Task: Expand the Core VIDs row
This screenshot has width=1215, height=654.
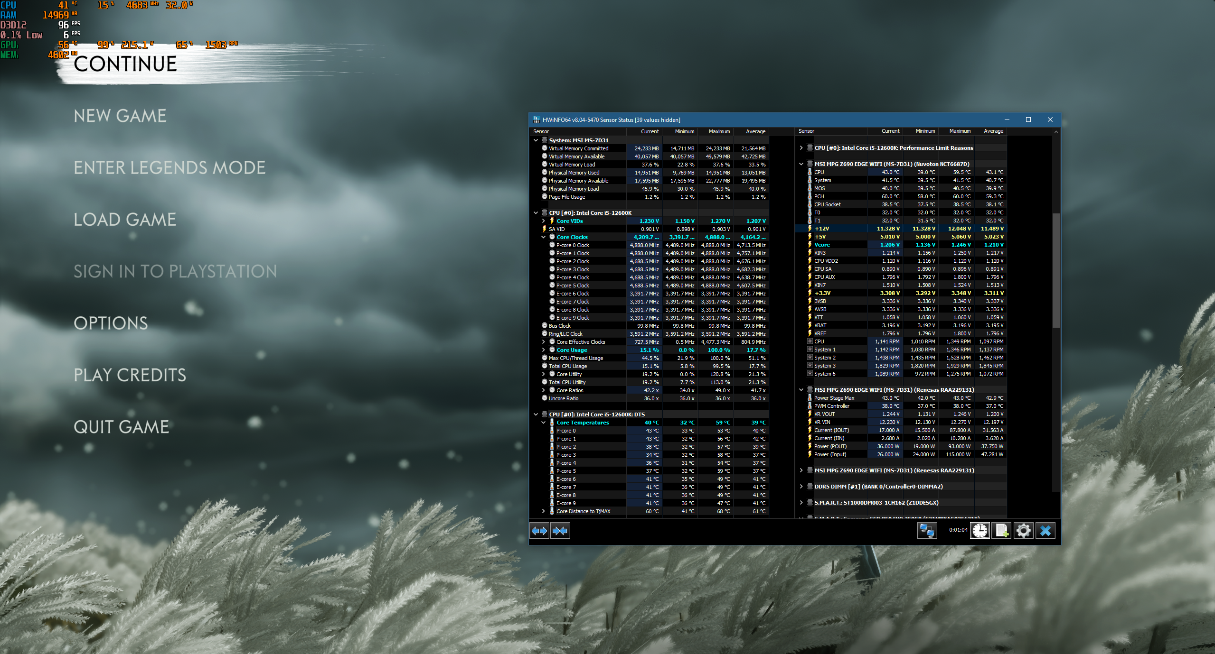Action: tap(544, 221)
